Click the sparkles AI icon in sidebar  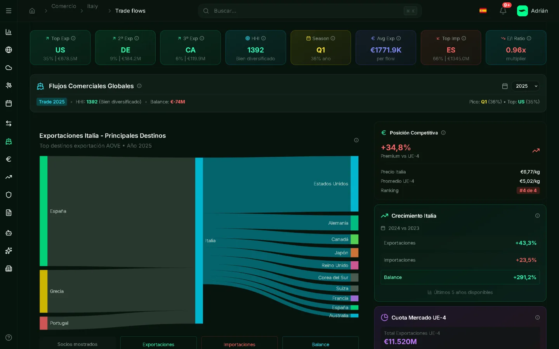9,251
